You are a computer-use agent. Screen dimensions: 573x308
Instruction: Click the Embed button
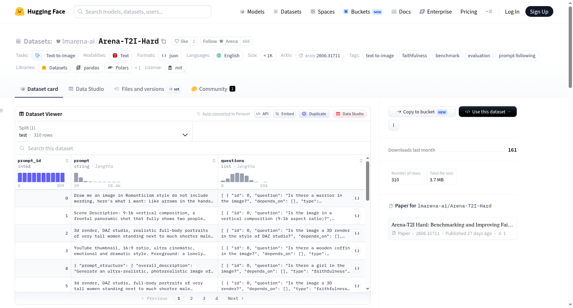tap(284, 114)
